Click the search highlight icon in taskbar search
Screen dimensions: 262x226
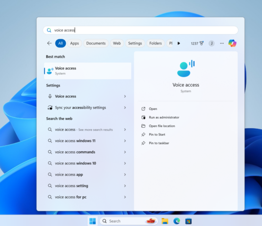coord(151,221)
